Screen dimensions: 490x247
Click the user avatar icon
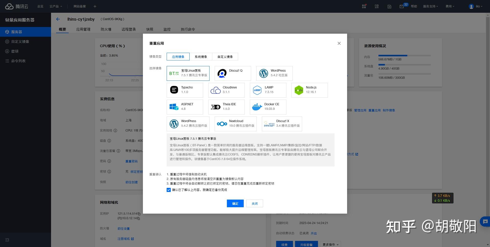click(471, 6)
